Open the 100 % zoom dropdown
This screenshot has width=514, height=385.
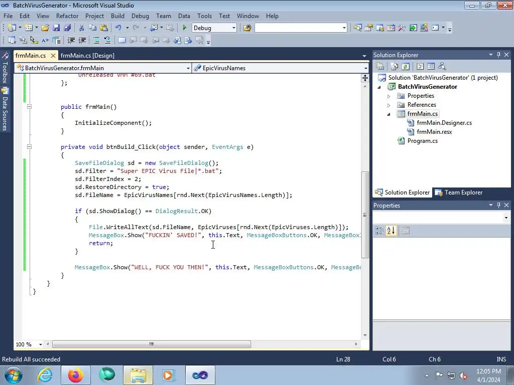(40, 344)
